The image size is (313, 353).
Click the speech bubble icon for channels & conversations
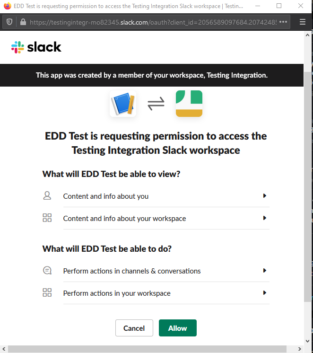point(47,271)
